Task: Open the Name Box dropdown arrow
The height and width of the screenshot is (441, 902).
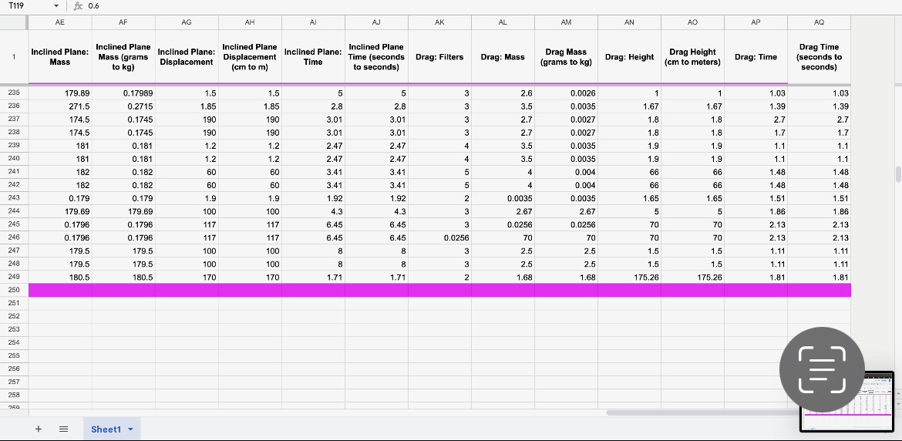Action: pos(56,5)
